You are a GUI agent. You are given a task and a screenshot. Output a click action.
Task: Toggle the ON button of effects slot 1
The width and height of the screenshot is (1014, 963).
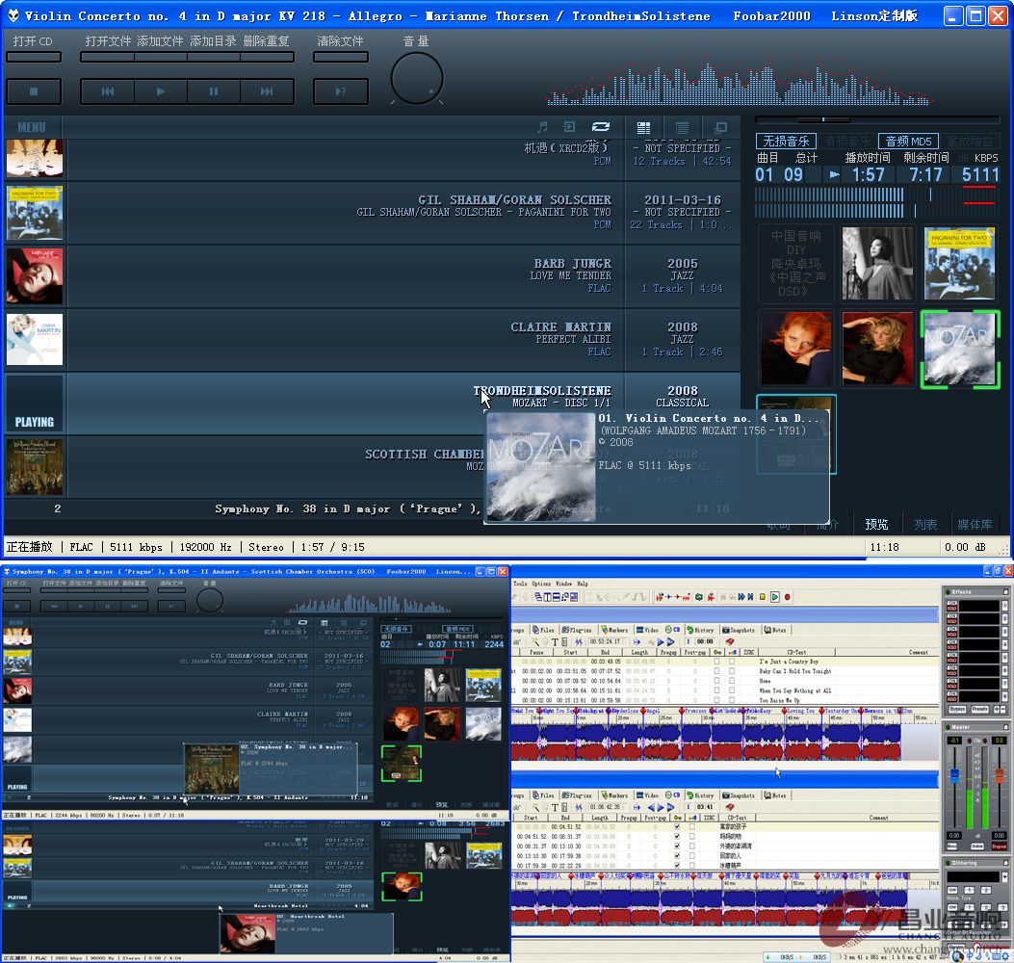pyautogui.click(x=952, y=602)
